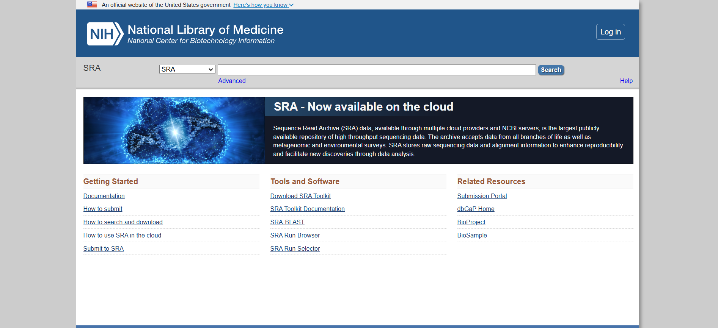Open "How to use SRA in the cloud"
This screenshot has width=718, height=328.
122,235
